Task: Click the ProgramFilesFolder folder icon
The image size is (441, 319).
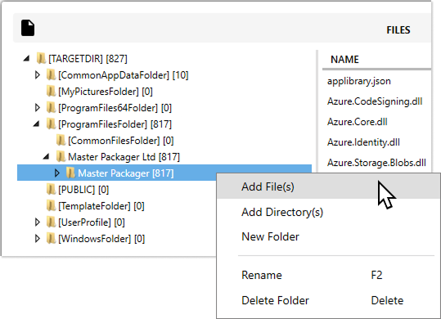Action: click(51, 124)
